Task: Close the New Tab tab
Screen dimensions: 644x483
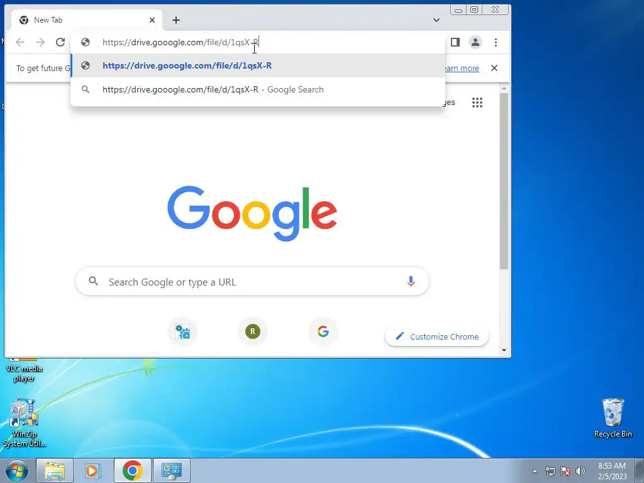Action: pyautogui.click(x=152, y=20)
